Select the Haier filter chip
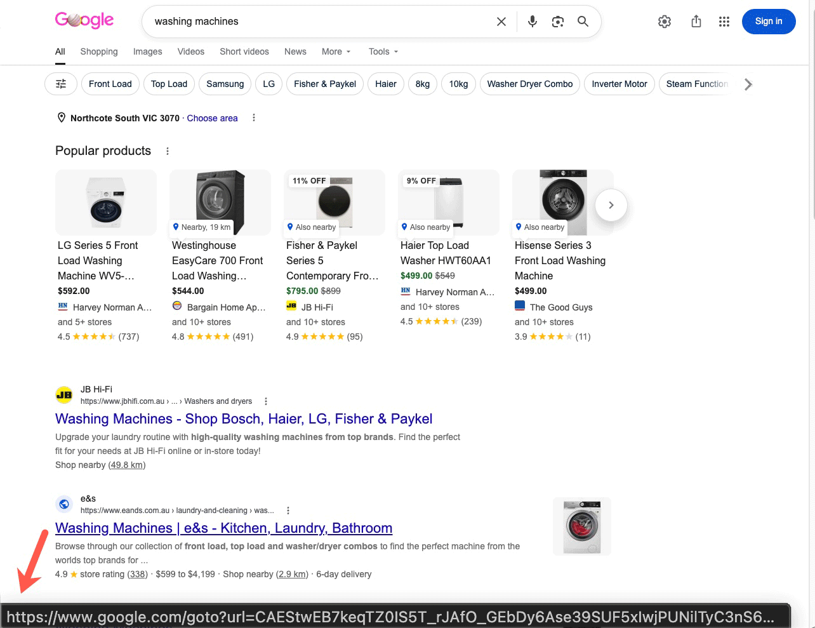The width and height of the screenshot is (815, 628). (x=386, y=84)
